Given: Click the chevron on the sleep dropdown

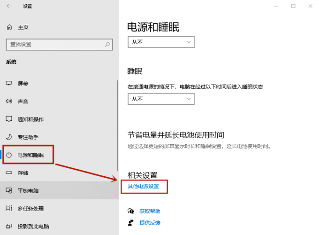Looking at the screenshot, I should [189, 99].
